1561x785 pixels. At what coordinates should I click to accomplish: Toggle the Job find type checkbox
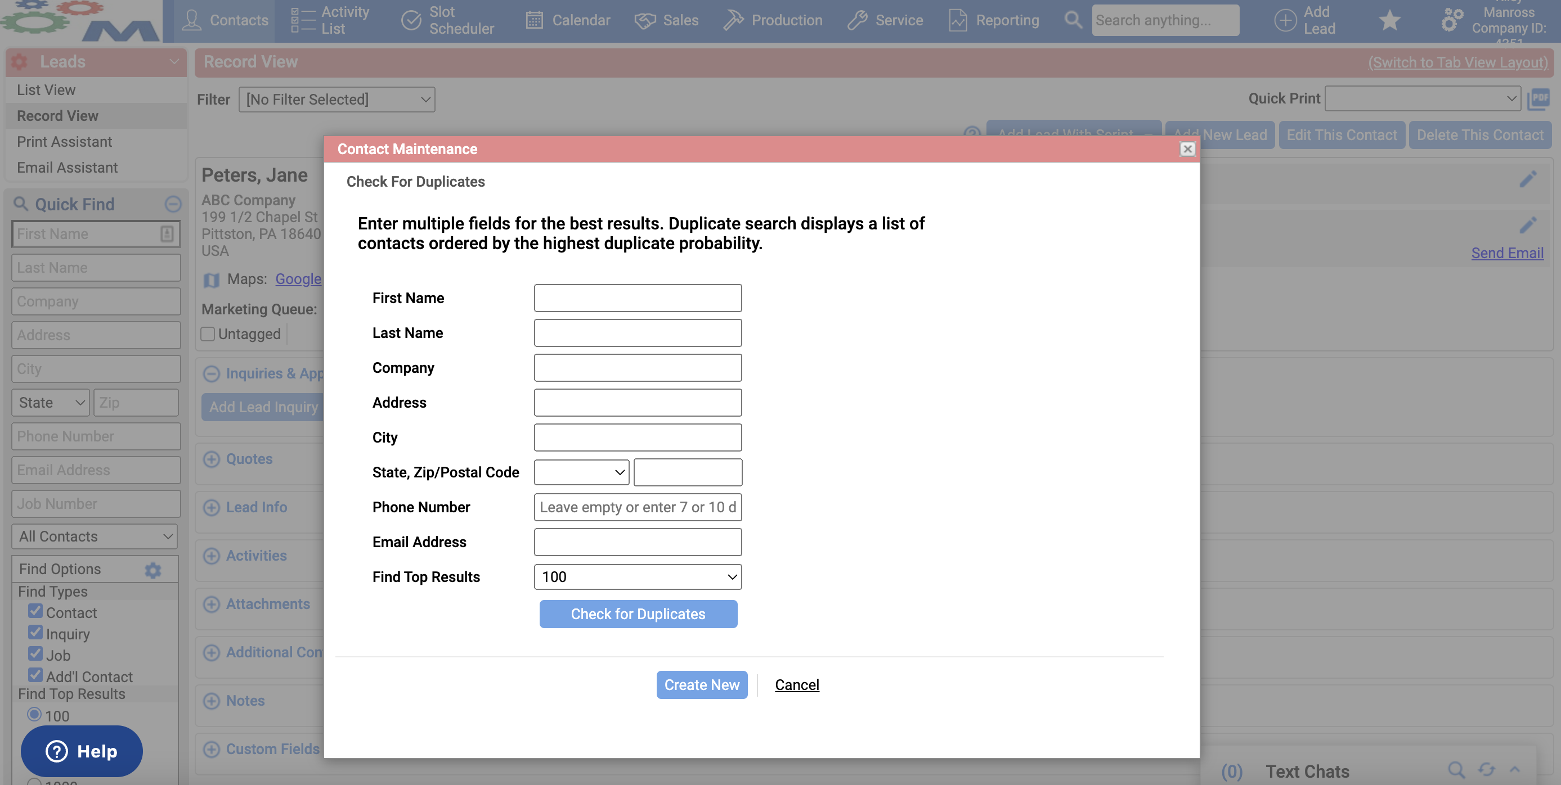[35, 653]
